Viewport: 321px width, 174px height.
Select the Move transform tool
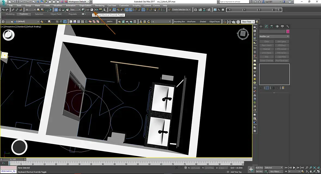(x=56, y=10)
